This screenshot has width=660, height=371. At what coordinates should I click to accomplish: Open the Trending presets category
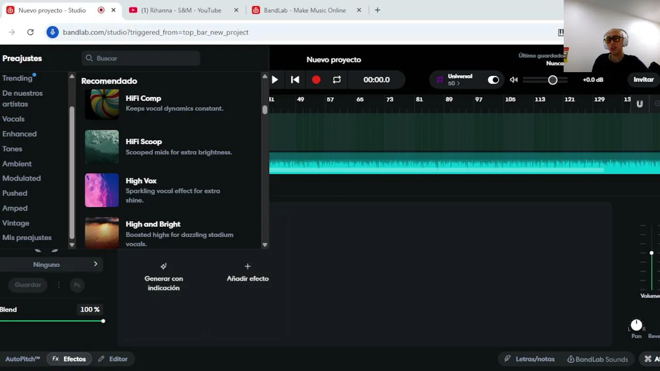click(x=17, y=78)
